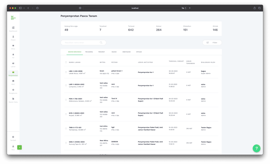Viewport: 270px width, 164px height.
Task: Switch to the Terjadwal tab
Action: click(x=89, y=52)
